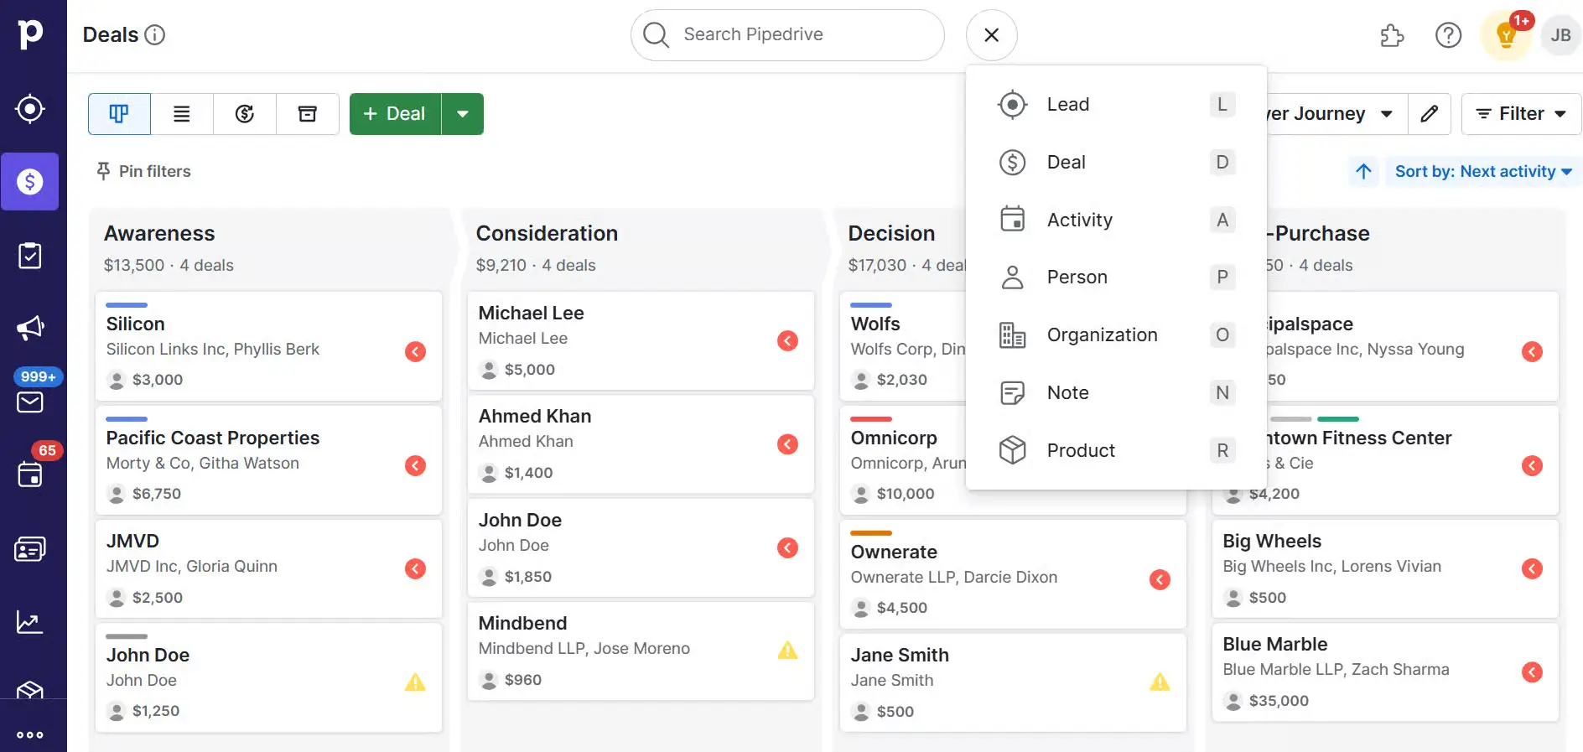Open the help question mark icon
The height and width of the screenshot is (752, 1583).
pos(1448,35)
